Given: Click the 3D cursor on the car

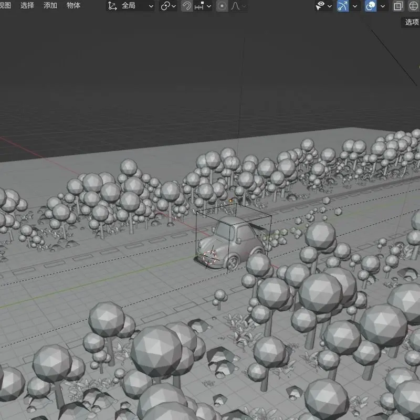Looking at the screenshot, I should (x=209, y=257).
